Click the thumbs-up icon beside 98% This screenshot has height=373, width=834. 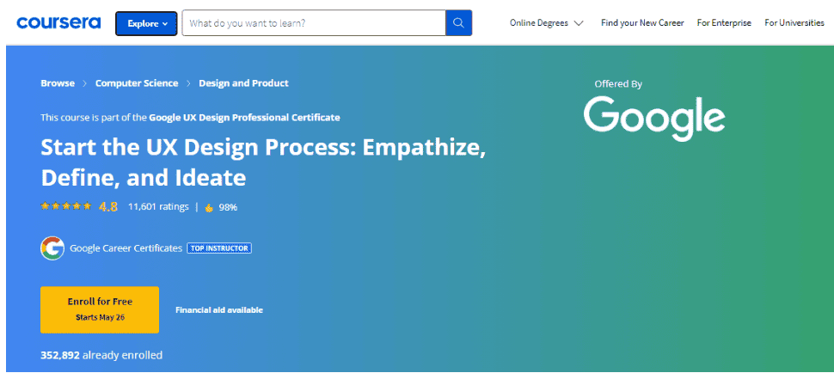209,208
